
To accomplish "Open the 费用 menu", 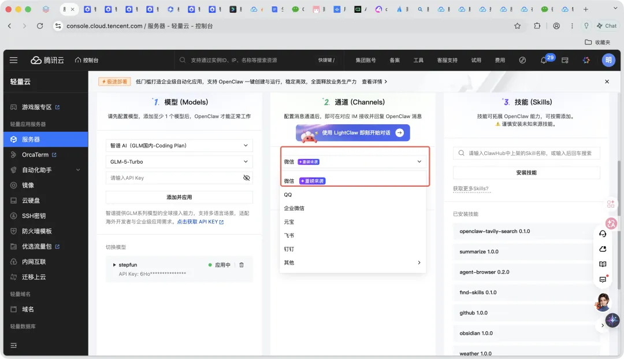I will [x=499, y=60].
